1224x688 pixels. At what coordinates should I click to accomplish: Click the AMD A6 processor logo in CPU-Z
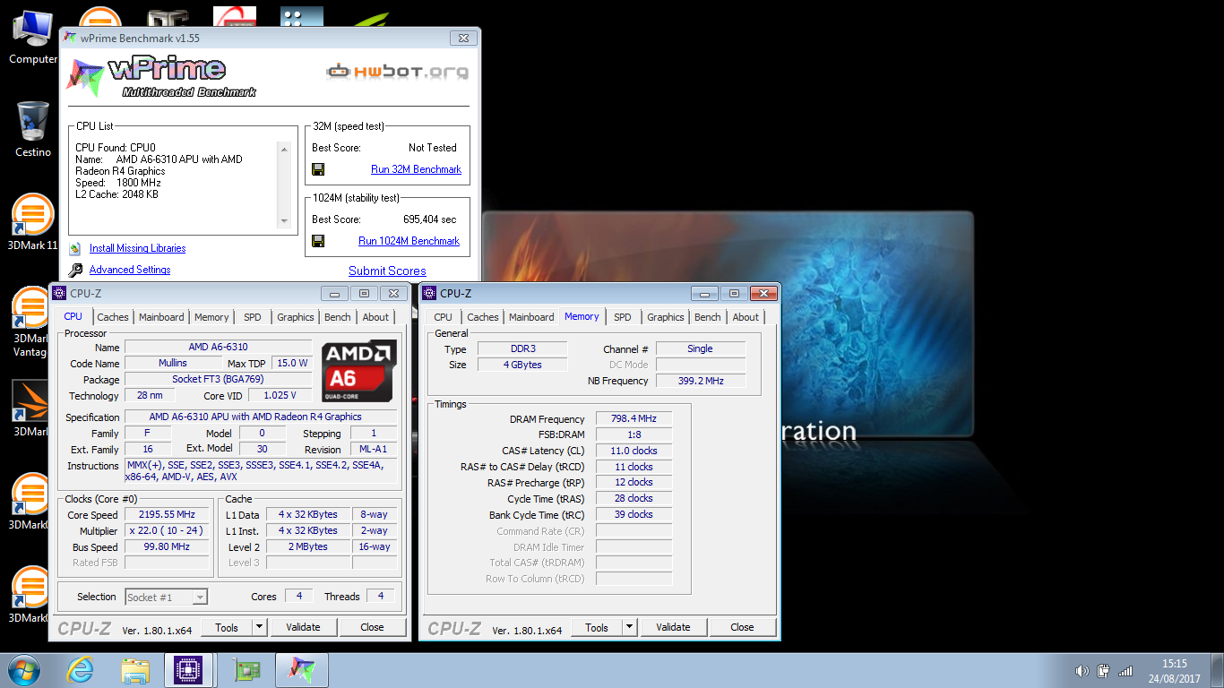pos(358,369)
